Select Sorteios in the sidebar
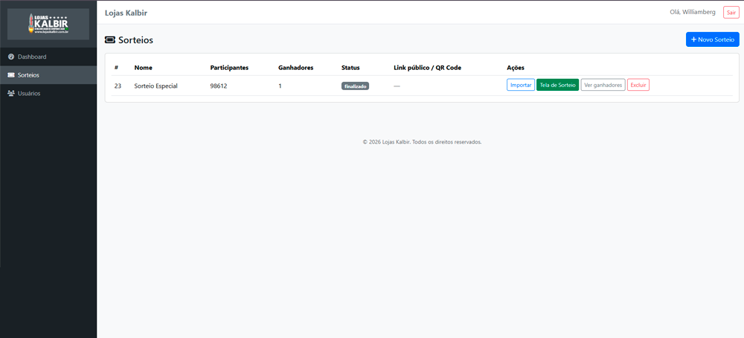This screenshot has width=744, height=338. (48, 75)
